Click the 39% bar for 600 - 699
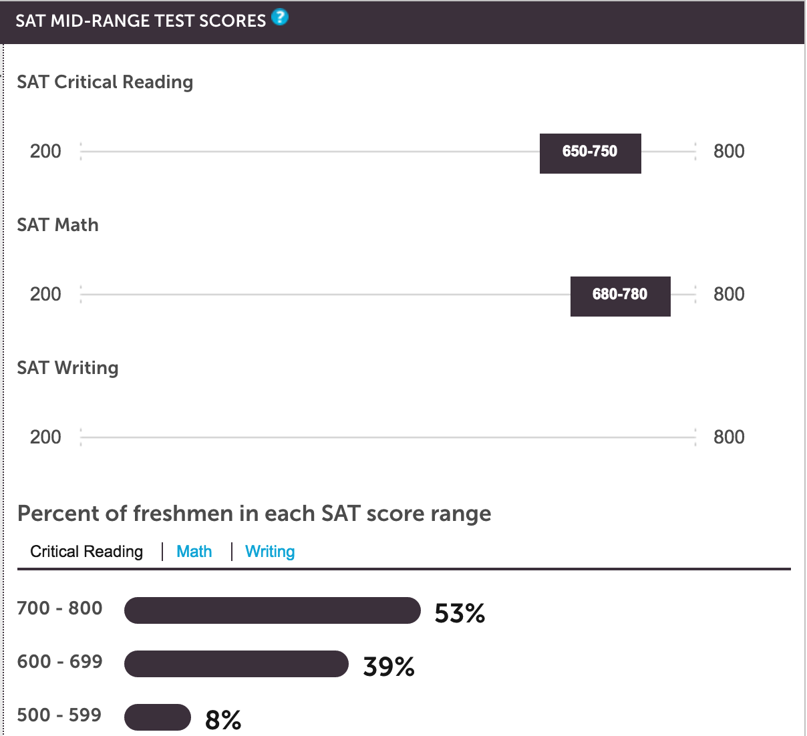This screenshot has width=807, height=736. (x=236, y=664)
